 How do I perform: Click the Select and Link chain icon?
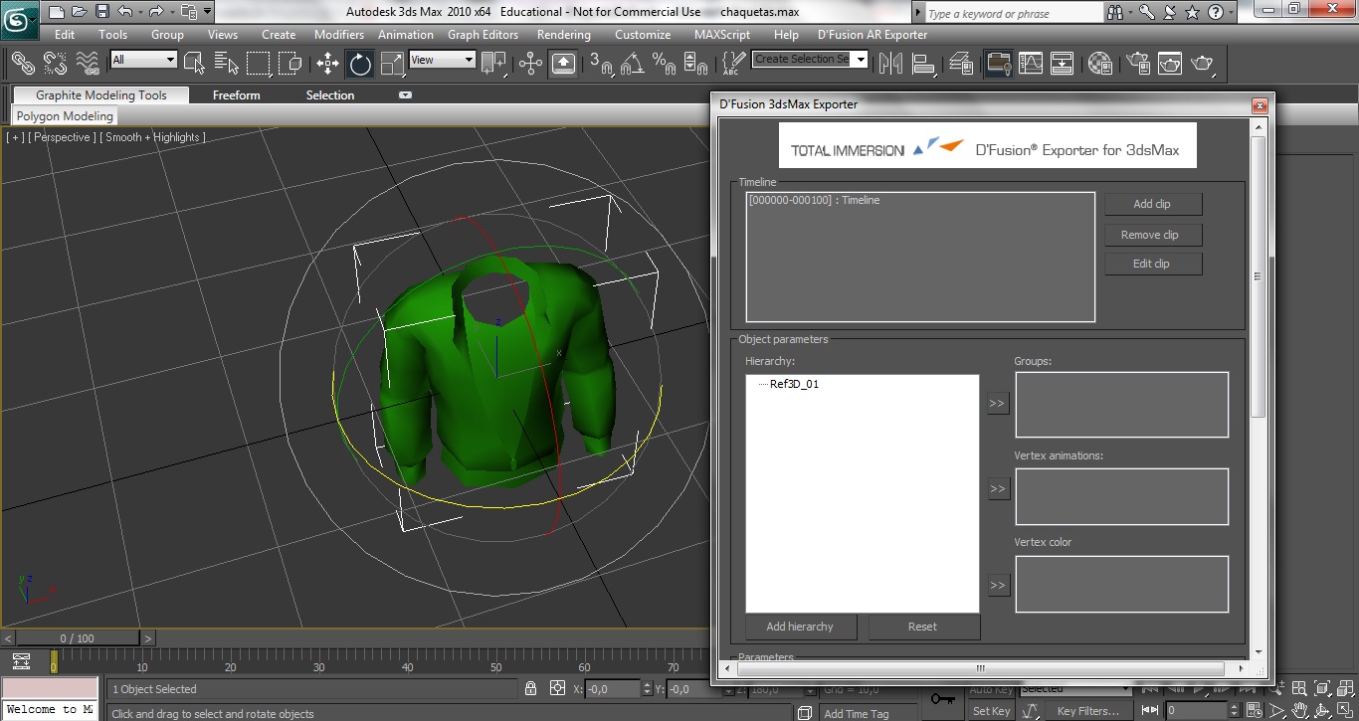pos(22,64)
